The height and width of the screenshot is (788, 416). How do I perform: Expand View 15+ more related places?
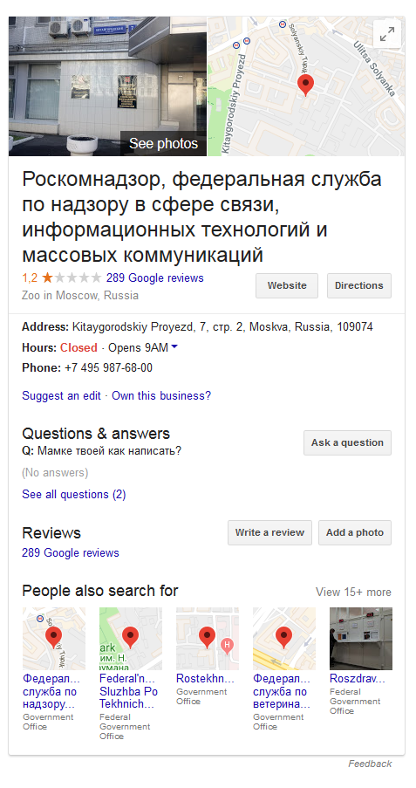tap(353, 592)
